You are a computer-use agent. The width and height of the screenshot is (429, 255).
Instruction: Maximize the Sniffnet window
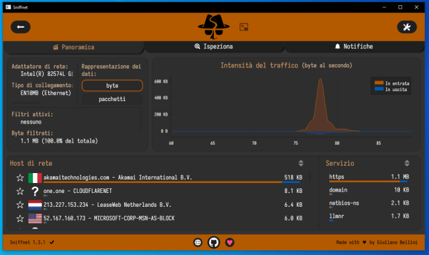(x=400, y=7)
